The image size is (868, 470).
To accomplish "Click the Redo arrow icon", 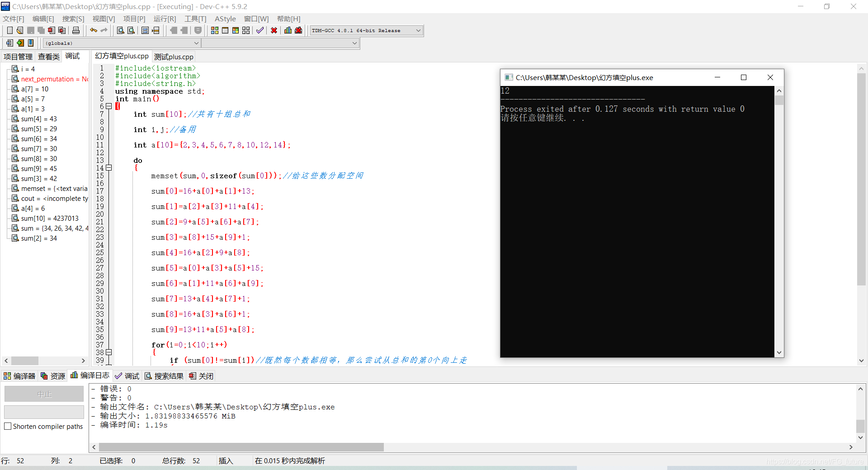I will pos(104,30).
